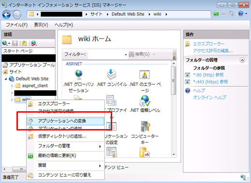Image resolution: width=251 pixels, height=183 pixels.
Task: Open the フィルター dropdown arrow
Action: (x=126, y=55)
